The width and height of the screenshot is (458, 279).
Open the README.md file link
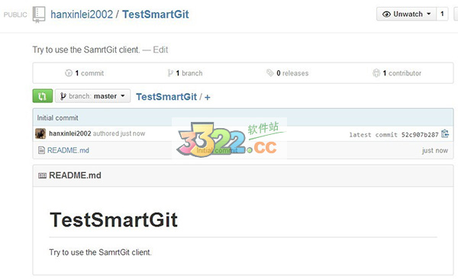tap(68, 150)
